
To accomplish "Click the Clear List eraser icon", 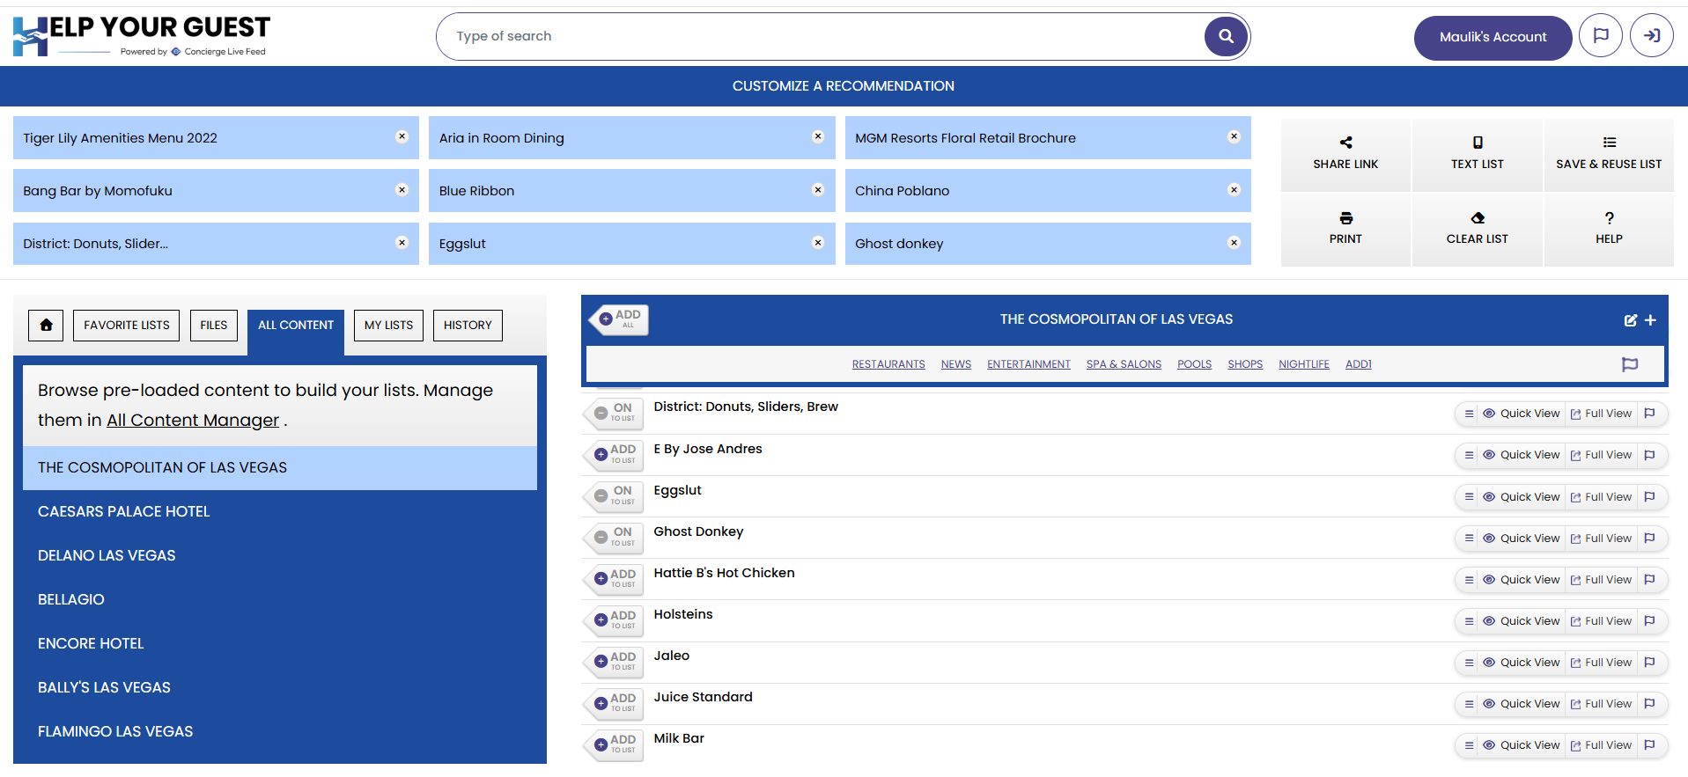I will click(1477, 218).
